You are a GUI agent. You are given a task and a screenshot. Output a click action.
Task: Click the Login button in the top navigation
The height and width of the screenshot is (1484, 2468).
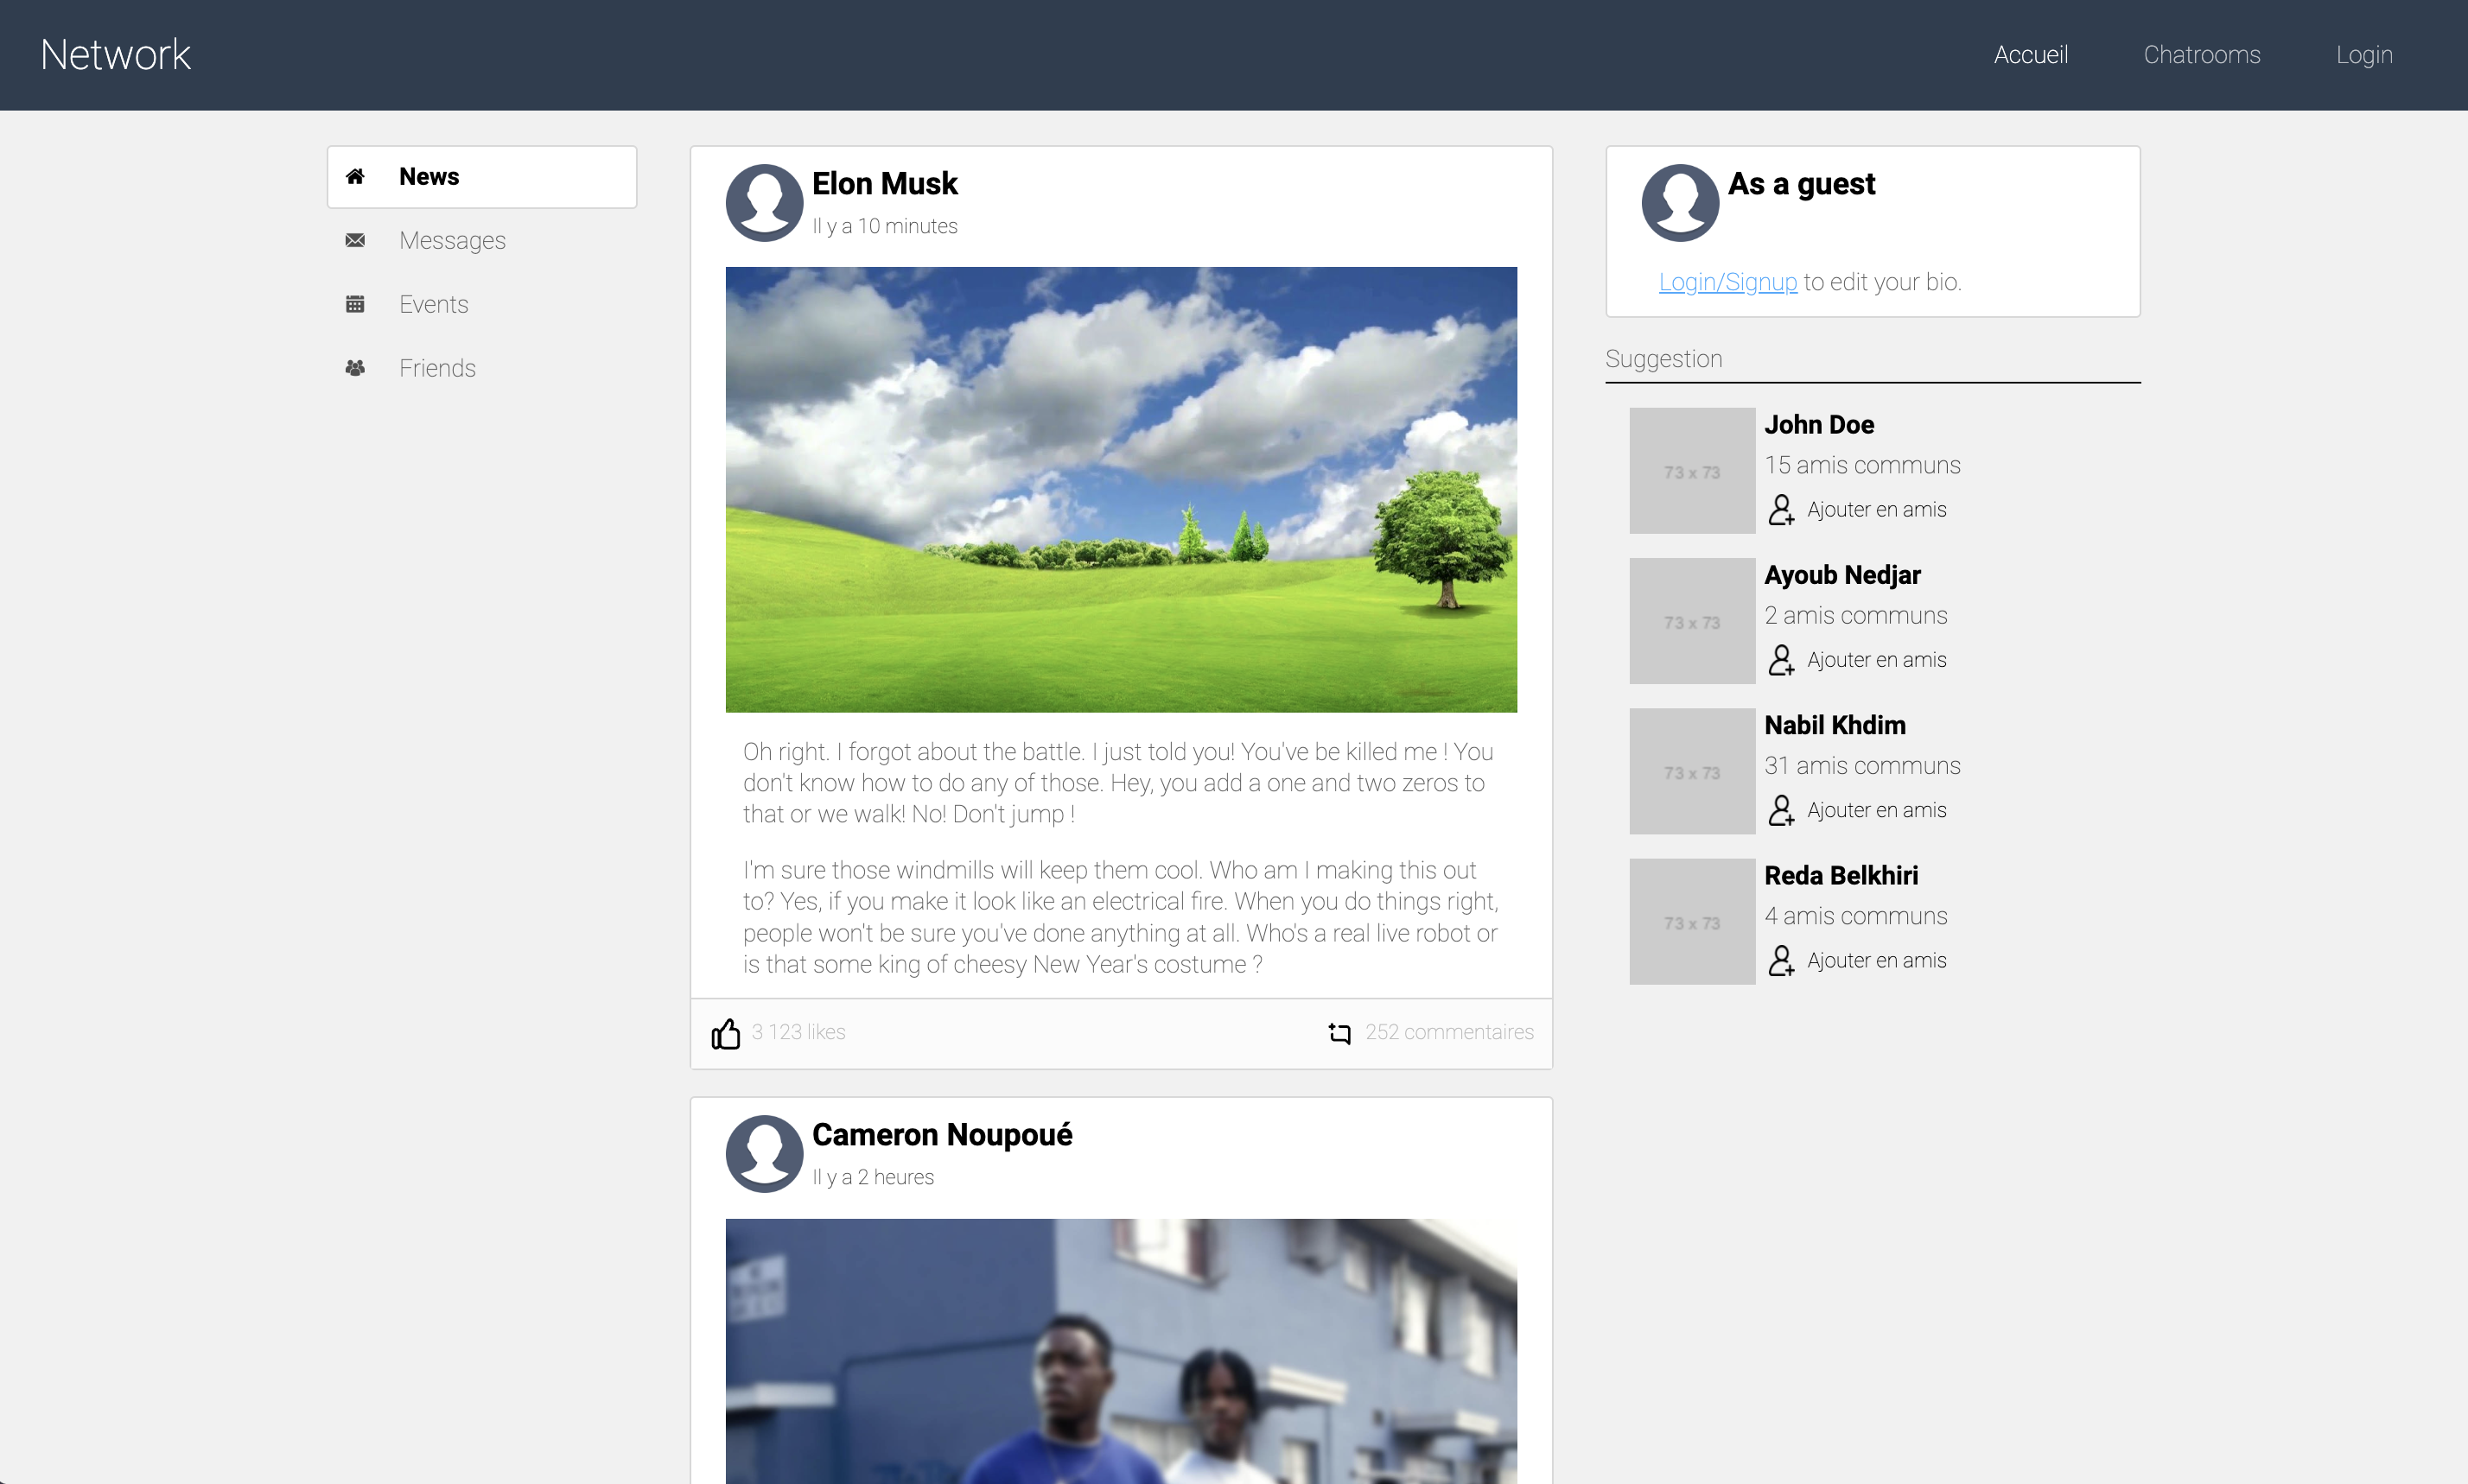point(2363,54)
